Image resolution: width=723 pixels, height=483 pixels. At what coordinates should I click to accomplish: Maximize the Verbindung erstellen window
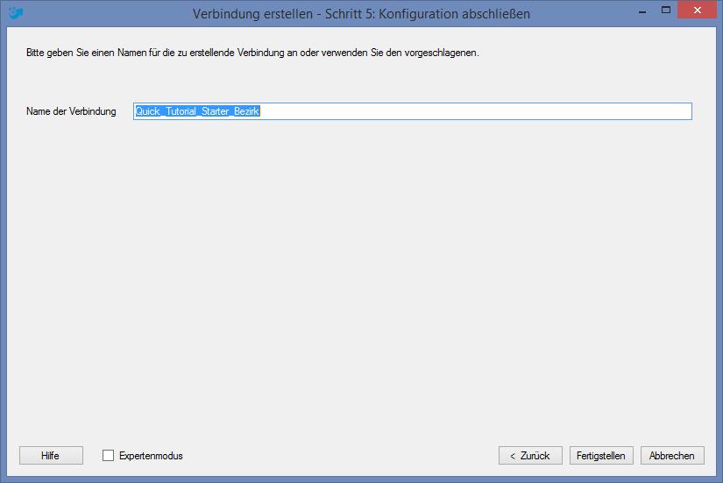(666, 10)
